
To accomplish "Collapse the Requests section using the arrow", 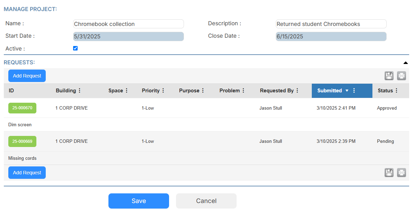I will 406,63.
